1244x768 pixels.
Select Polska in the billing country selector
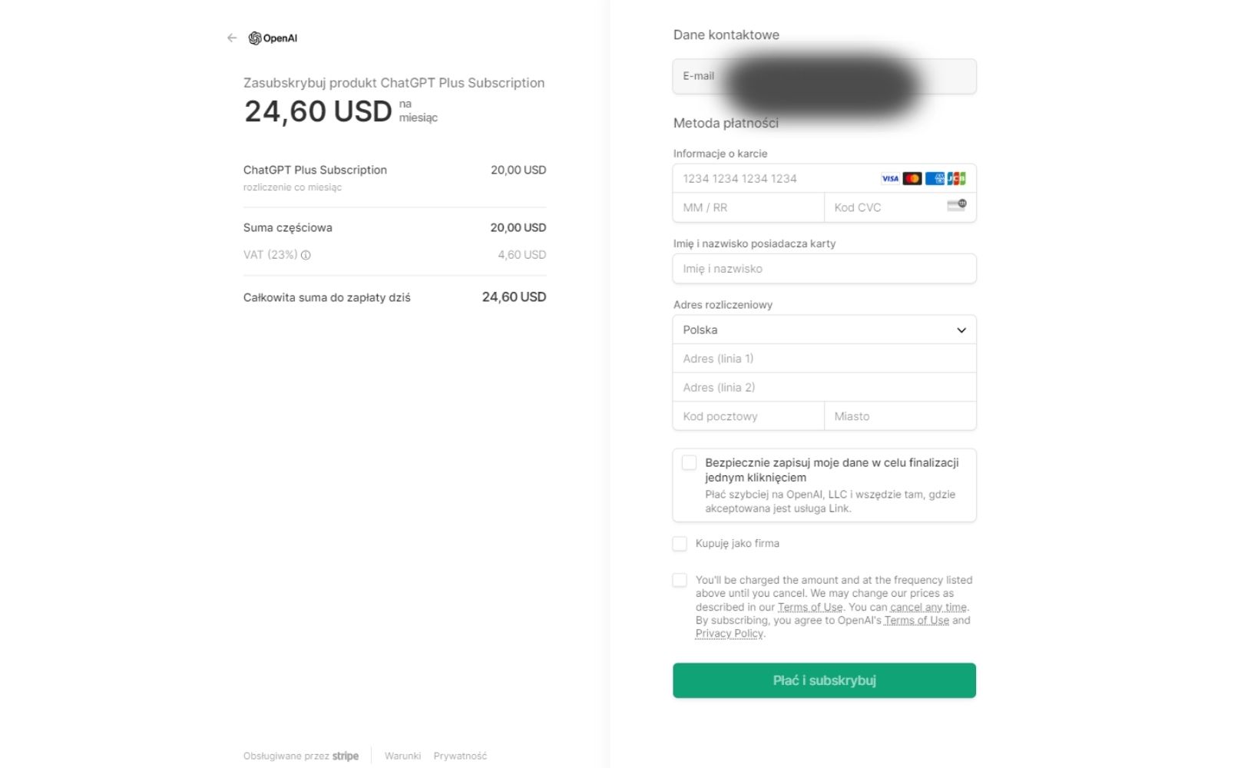[x=824, y=329]
